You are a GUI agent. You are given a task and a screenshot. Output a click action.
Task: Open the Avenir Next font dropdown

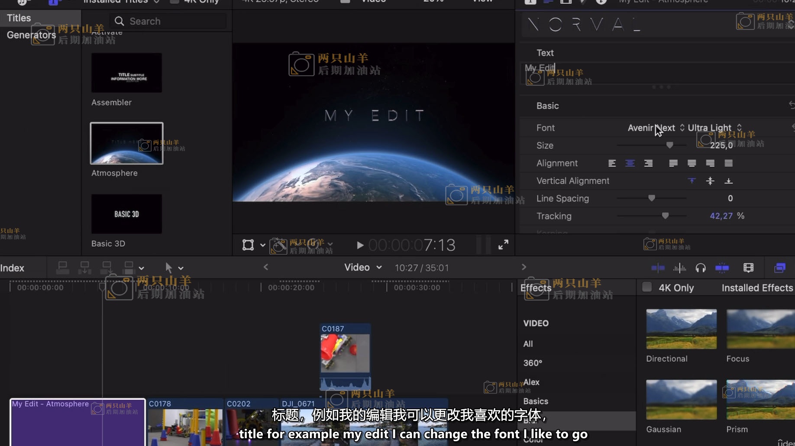coord(656,128)
